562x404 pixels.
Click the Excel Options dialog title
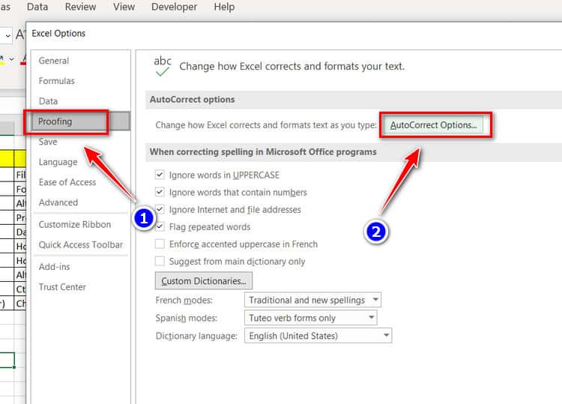[58, 33]
